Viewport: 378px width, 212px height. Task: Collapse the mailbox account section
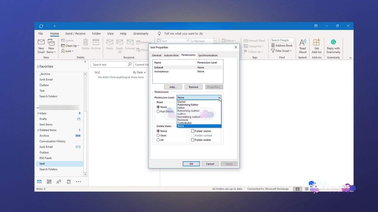[x=38, y=108]
